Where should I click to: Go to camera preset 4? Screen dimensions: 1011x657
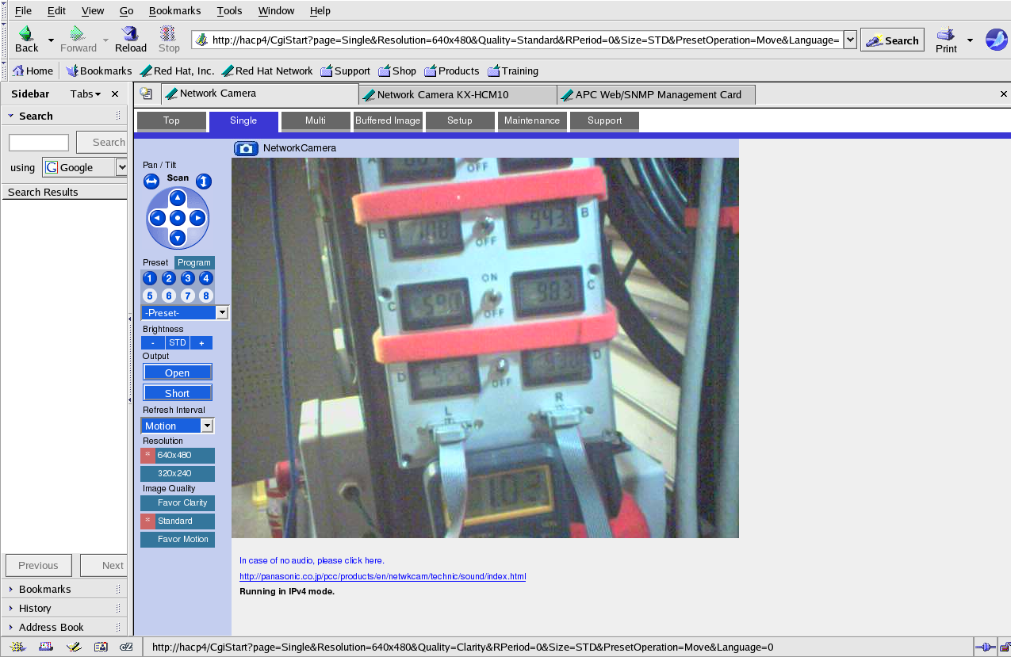click(x=206, y=278)
